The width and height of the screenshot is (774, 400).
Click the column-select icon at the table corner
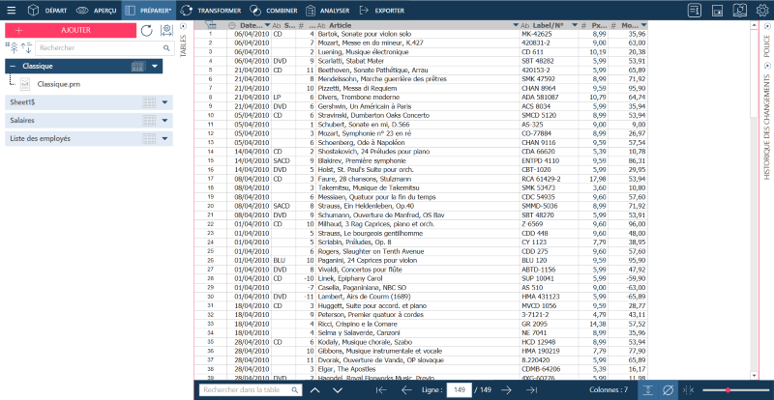[x=210, y=25]
